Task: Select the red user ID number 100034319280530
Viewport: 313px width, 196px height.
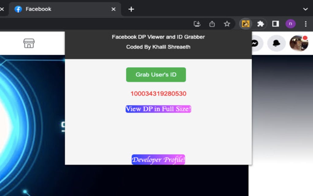Action: pos(158,93)
